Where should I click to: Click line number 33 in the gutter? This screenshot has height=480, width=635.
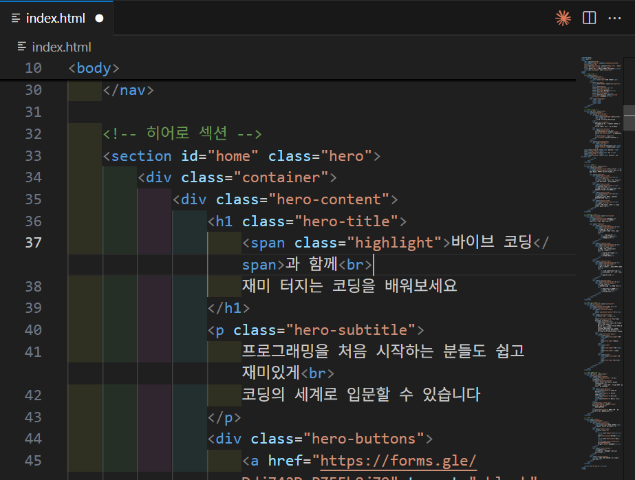(33, 155)
